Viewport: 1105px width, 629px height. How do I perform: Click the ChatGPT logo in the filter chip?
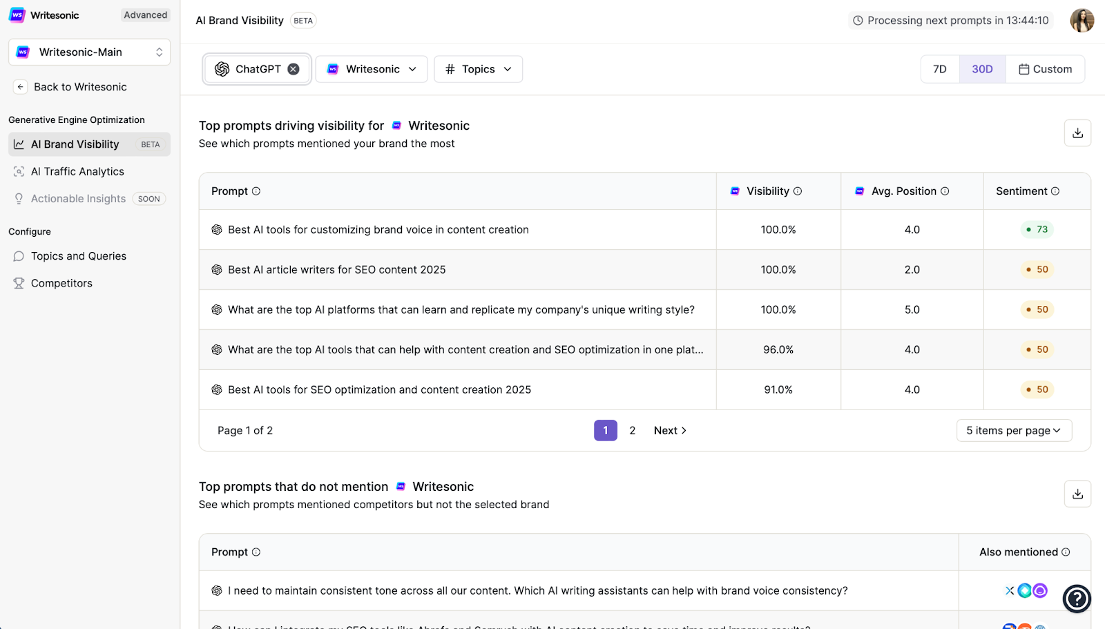(x=222, y=69)
